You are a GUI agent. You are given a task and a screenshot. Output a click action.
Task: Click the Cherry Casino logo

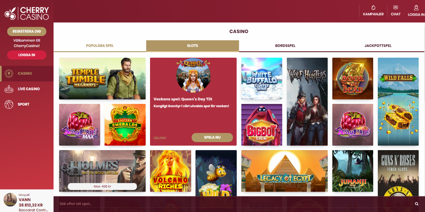pyautogui.click(x=26, y=13)
